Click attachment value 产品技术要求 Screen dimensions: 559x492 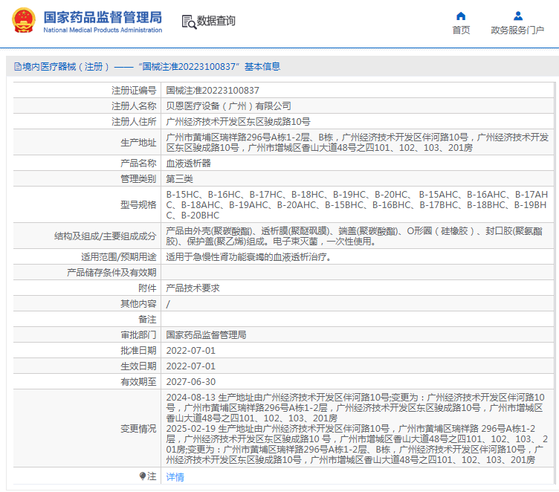tap(193, 288)
